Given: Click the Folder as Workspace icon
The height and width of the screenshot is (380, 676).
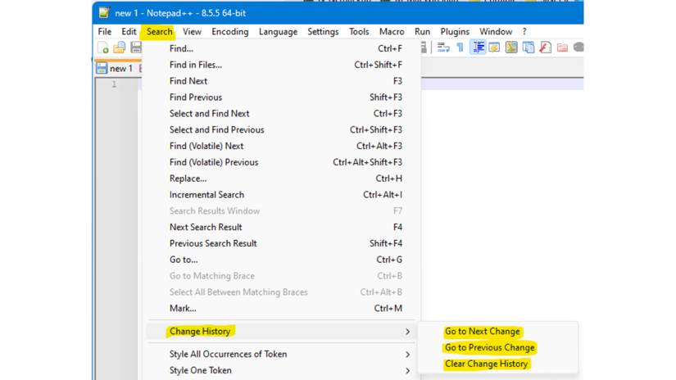Looking at the screenshot, I should pos(562,48).
